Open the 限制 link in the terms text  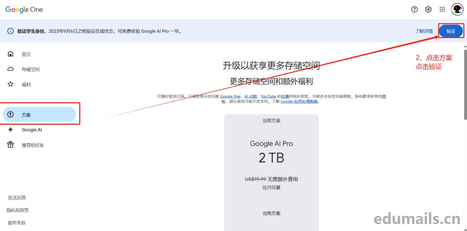tap(384, 96)
